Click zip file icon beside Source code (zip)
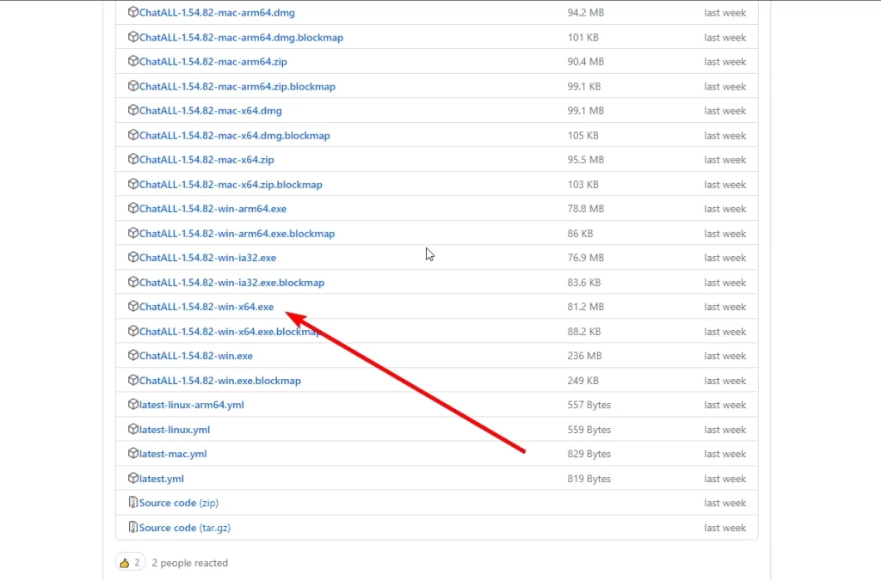Screen dimensions: 881x581 click(x=133, y=502)
